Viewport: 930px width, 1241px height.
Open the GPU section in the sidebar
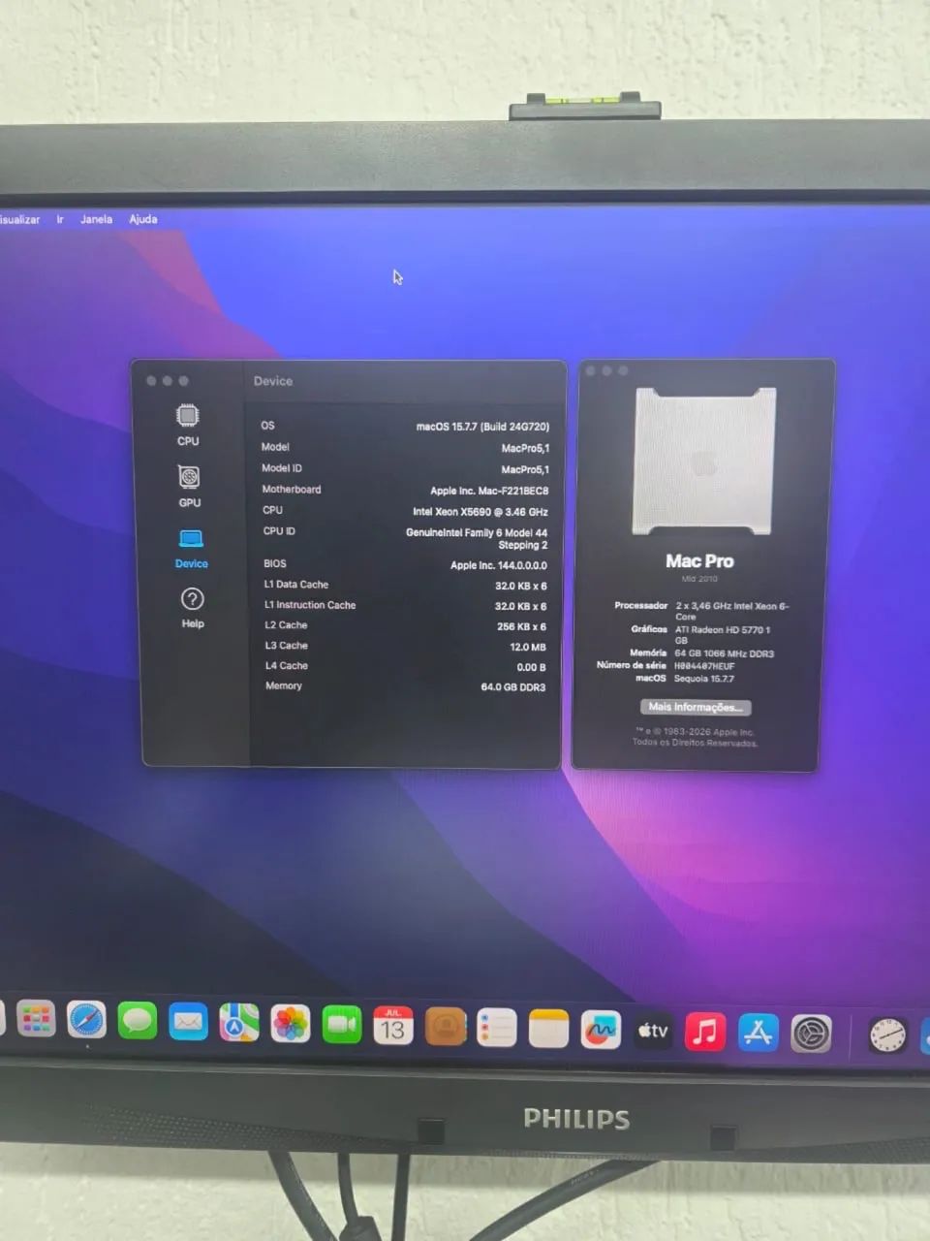click(189, 486)
